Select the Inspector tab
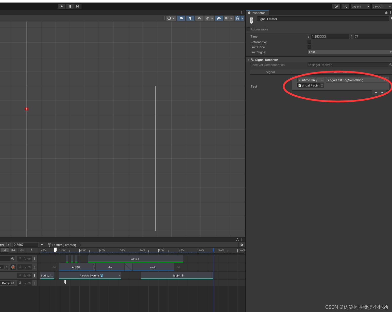The image size is (392, 312). coord(257,13)
